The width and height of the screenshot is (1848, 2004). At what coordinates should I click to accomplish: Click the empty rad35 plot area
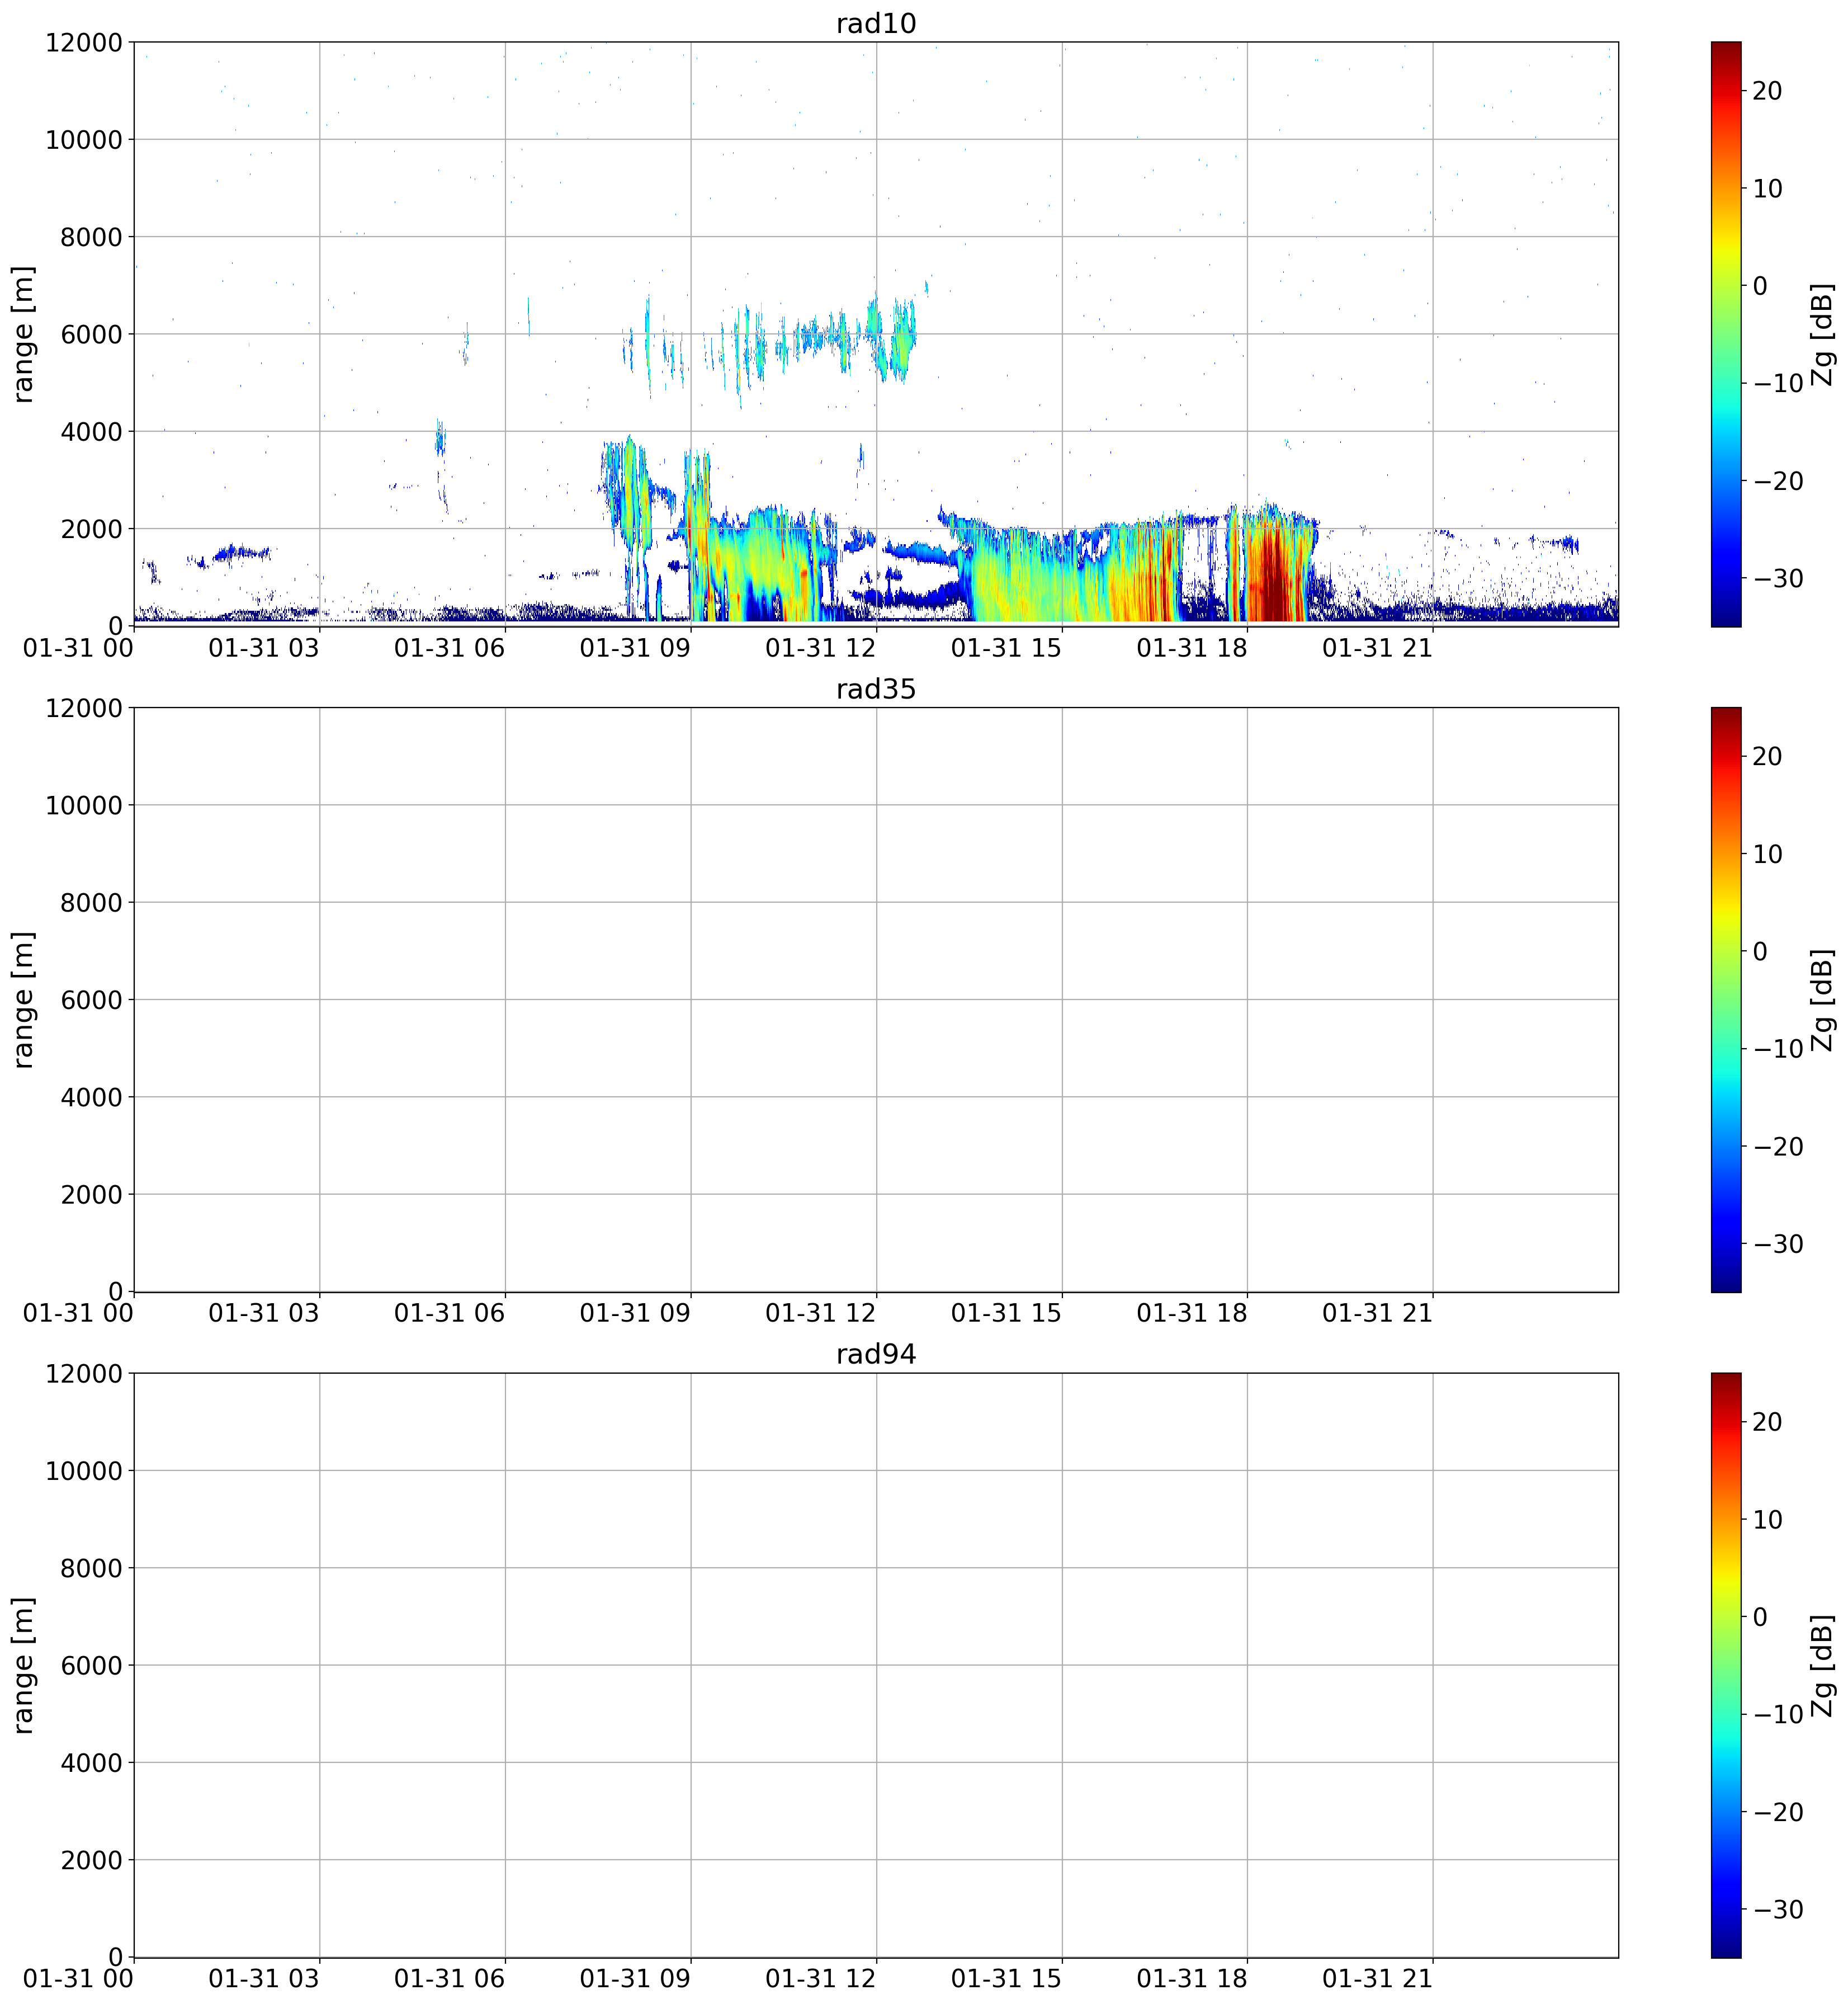point(876,999)
